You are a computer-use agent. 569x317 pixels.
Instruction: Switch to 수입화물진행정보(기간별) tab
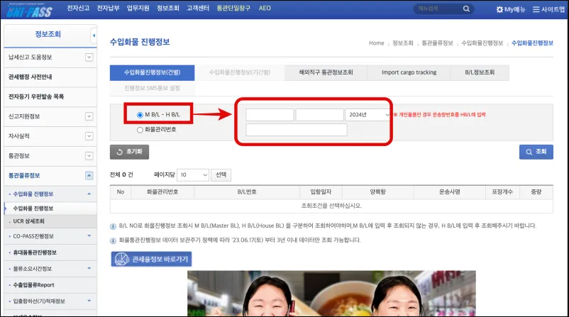click(x=240, y=72)
